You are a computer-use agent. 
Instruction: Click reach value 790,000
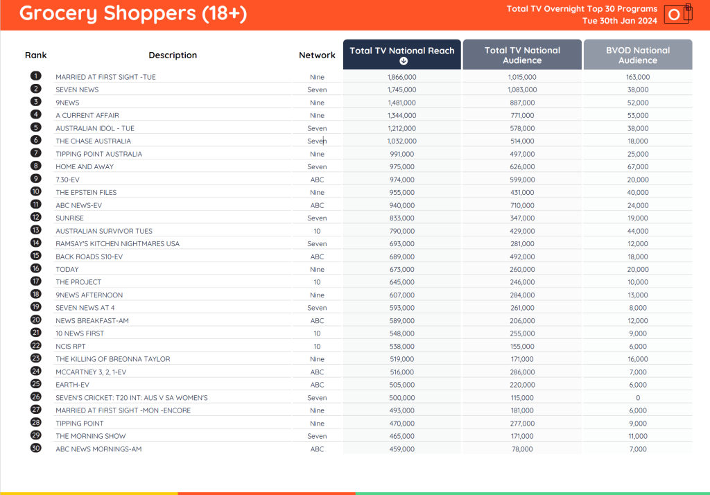pyautogui.click(x=401, y=231)
